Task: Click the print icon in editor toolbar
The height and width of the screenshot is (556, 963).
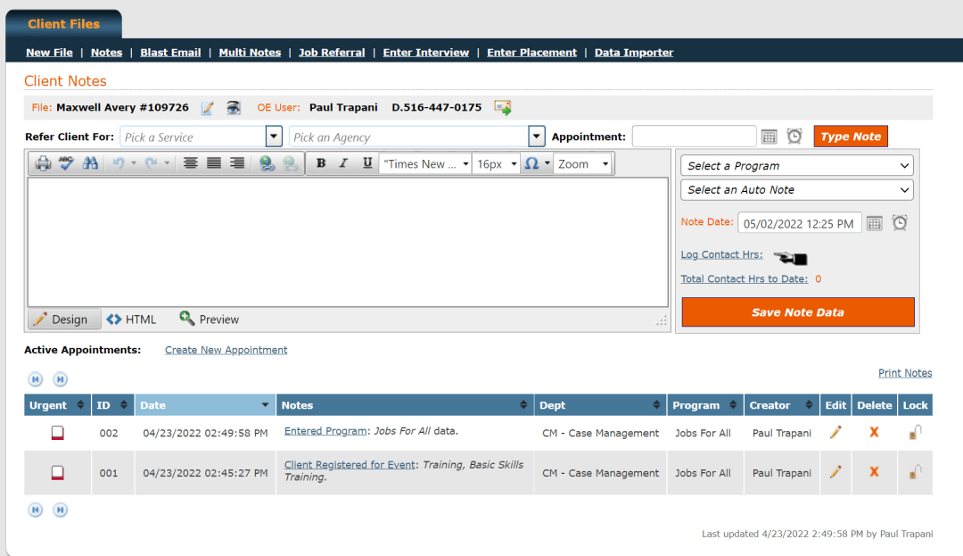Action: pyautogui.click(x=43, y=163)
